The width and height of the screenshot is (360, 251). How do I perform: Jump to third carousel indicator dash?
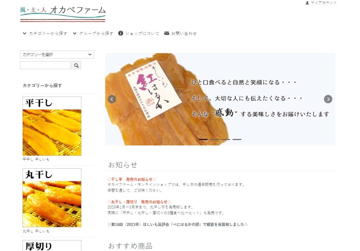(x=225, y=140)
